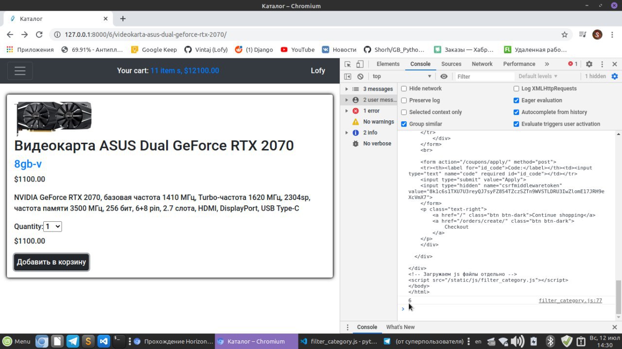Open the Quantity dropdown
622x349 pixels.
pyautogui.click(x=52, y=227)
